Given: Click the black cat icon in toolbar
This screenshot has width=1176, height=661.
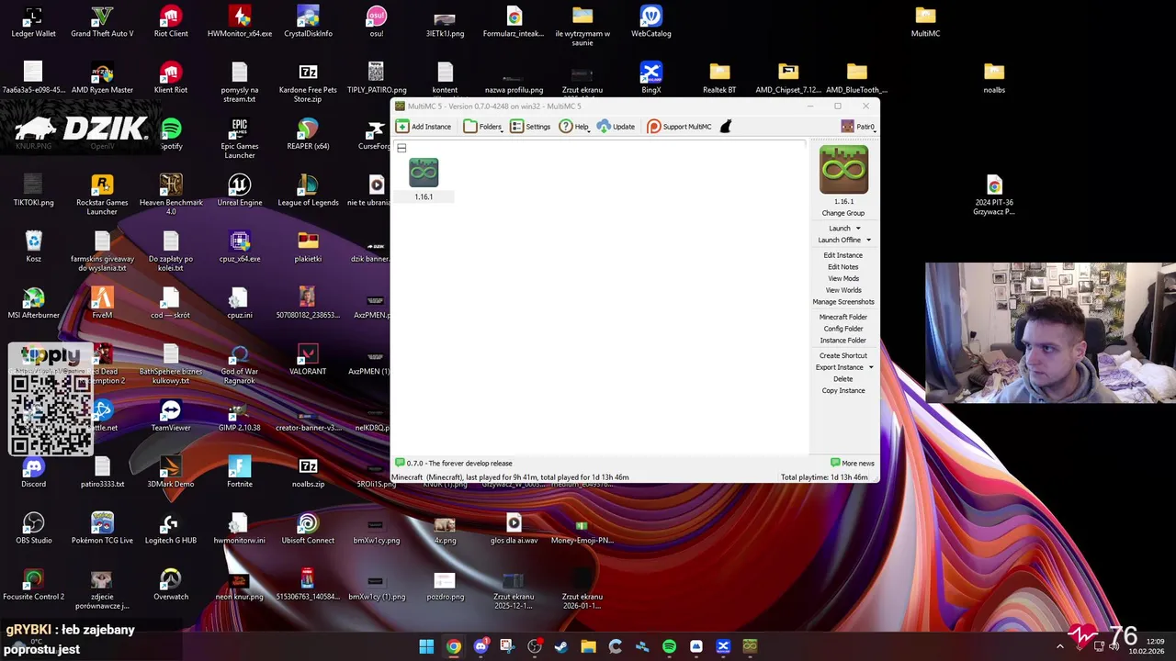Looking at the screenshot, I should tap(725, 127).
